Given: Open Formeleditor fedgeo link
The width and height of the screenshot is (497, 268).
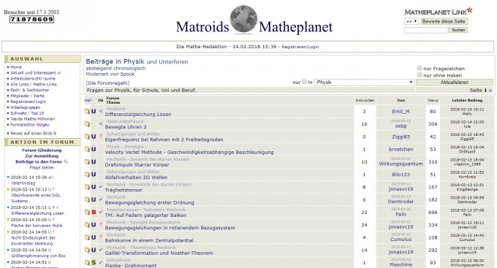Looking at the screenshot, I should point(30,125).
